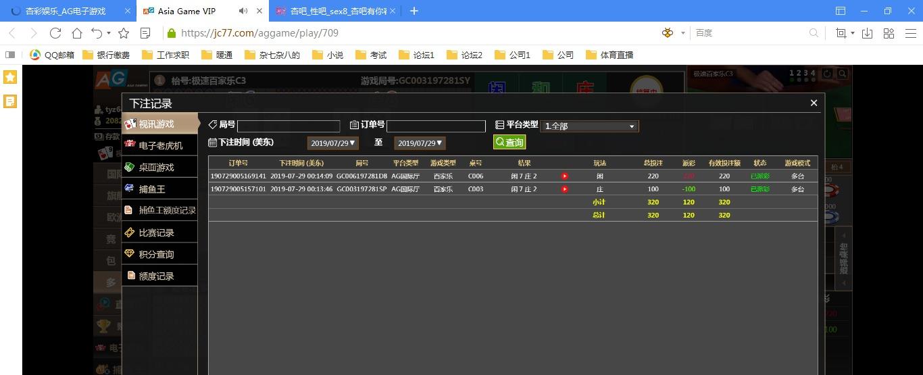Click the green 查询 search button
The width and height of the screenshot is (923, 375).
(x=509, y=143)
